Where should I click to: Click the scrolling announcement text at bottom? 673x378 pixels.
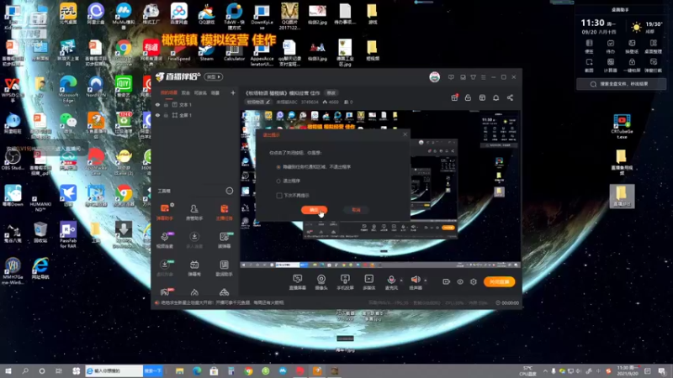coord(222,302)
